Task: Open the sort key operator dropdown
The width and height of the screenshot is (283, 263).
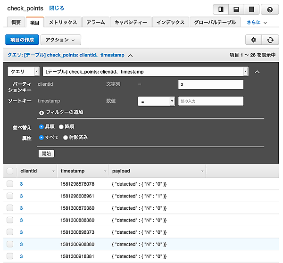Action: pyautogui.click(x=156, y=101)
